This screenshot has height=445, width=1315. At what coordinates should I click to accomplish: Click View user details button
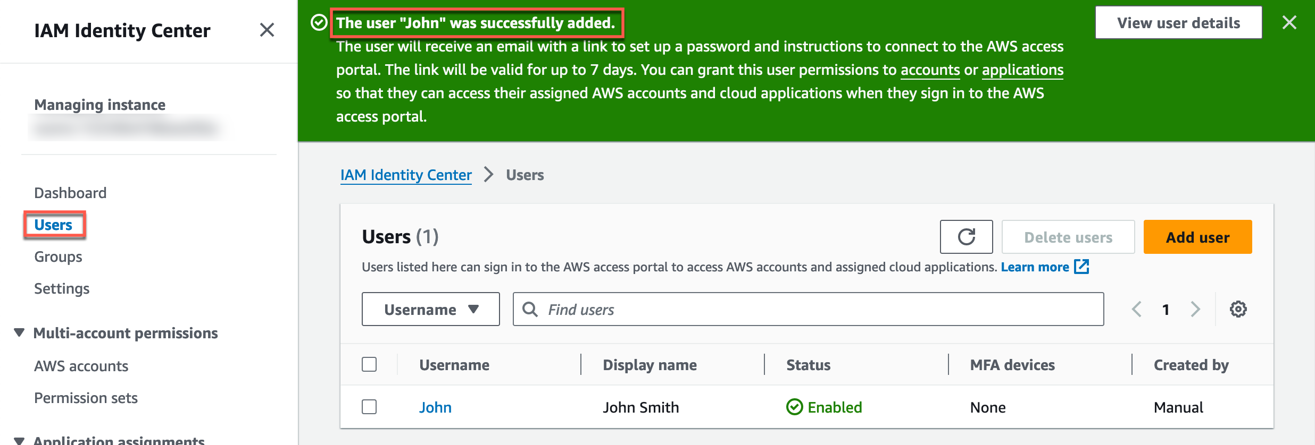tap(1179, 23)
